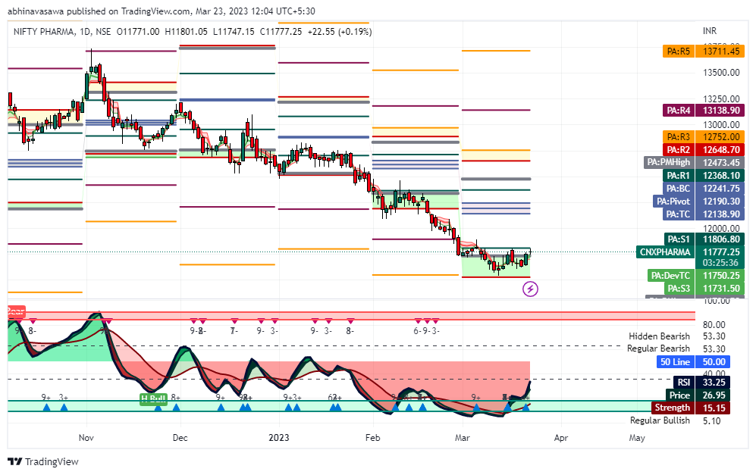This screenshot has height=475, width=756.
Task: Click the 80.00 oscillator axis tick
Action: (714, 325)
